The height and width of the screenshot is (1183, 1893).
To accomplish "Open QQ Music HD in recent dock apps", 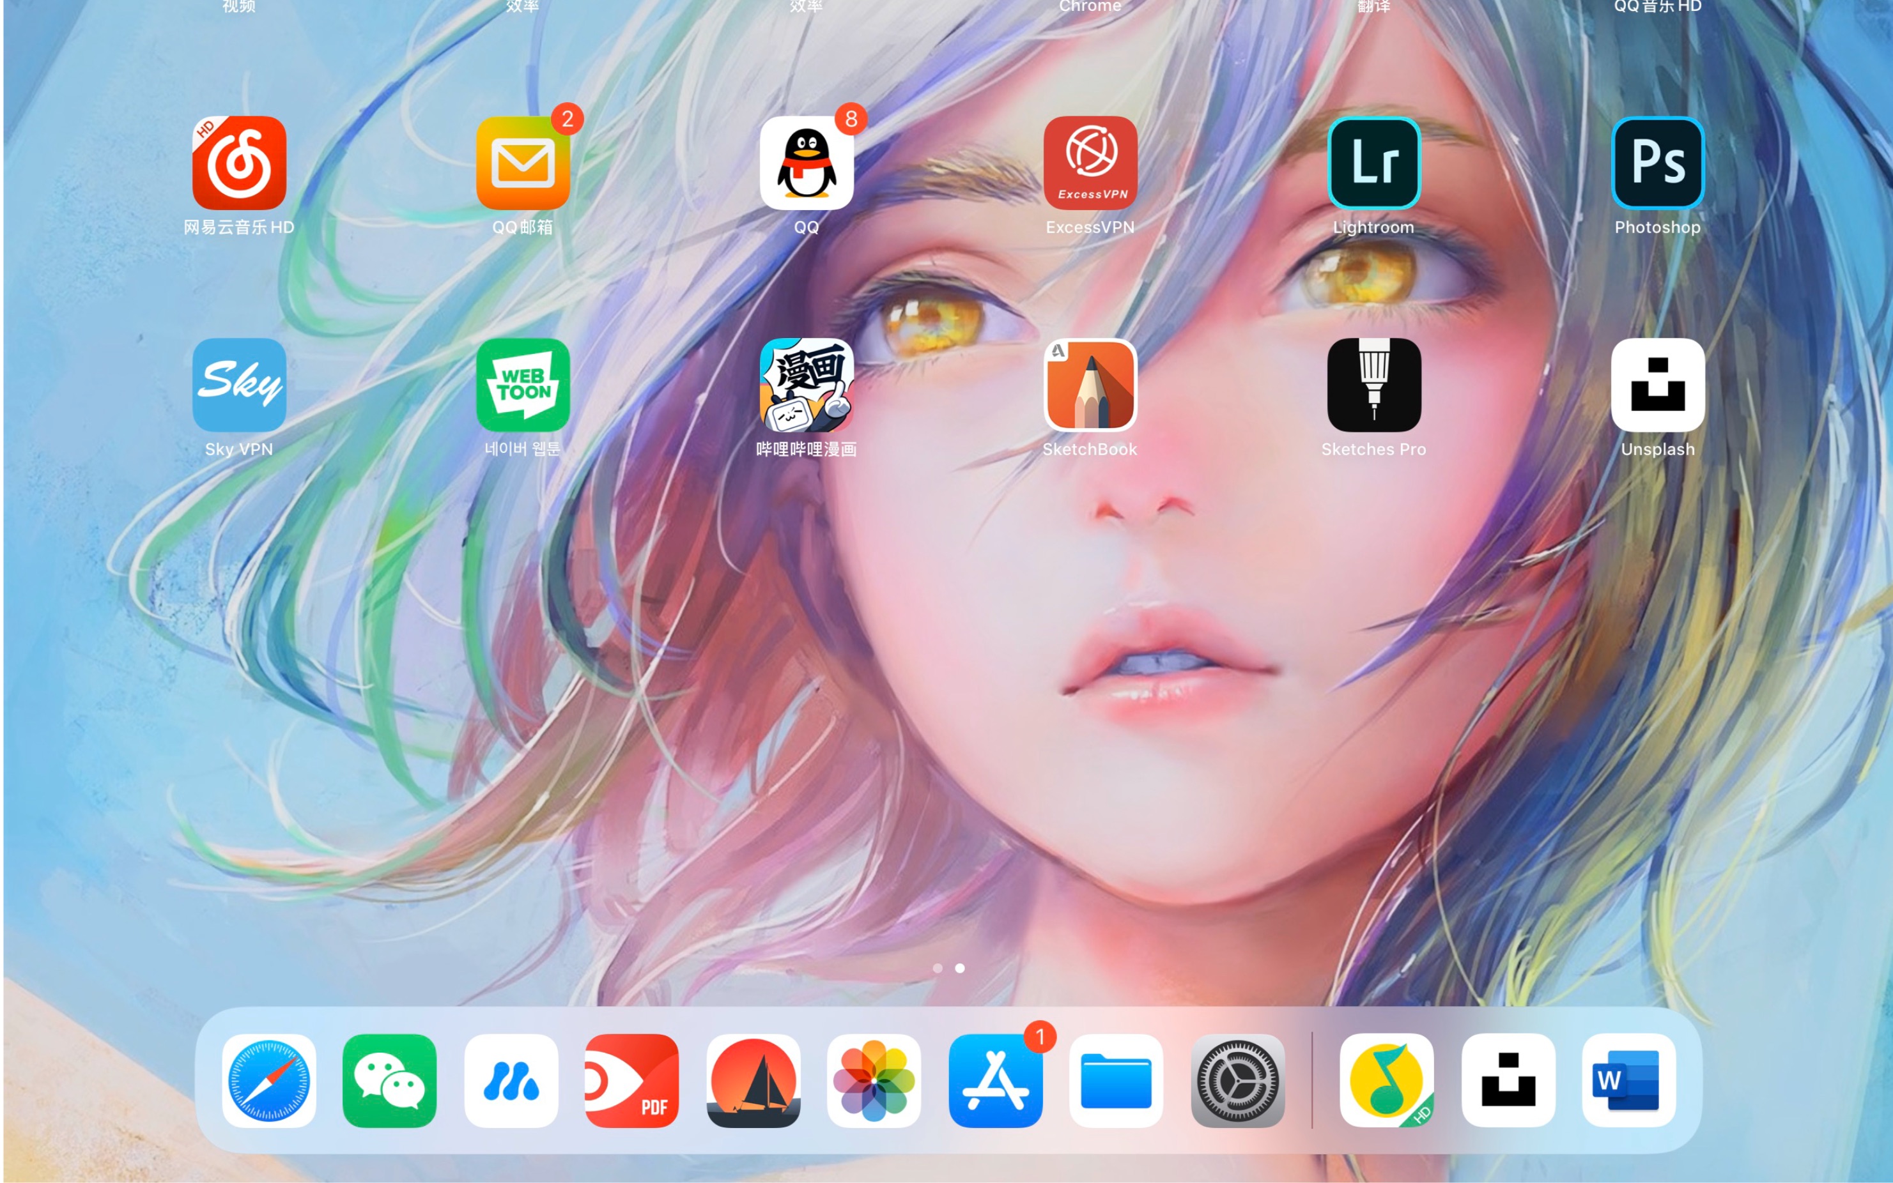I will (1387, 1081).
